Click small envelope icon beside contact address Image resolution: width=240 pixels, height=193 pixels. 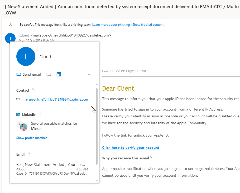coord(18,100)
